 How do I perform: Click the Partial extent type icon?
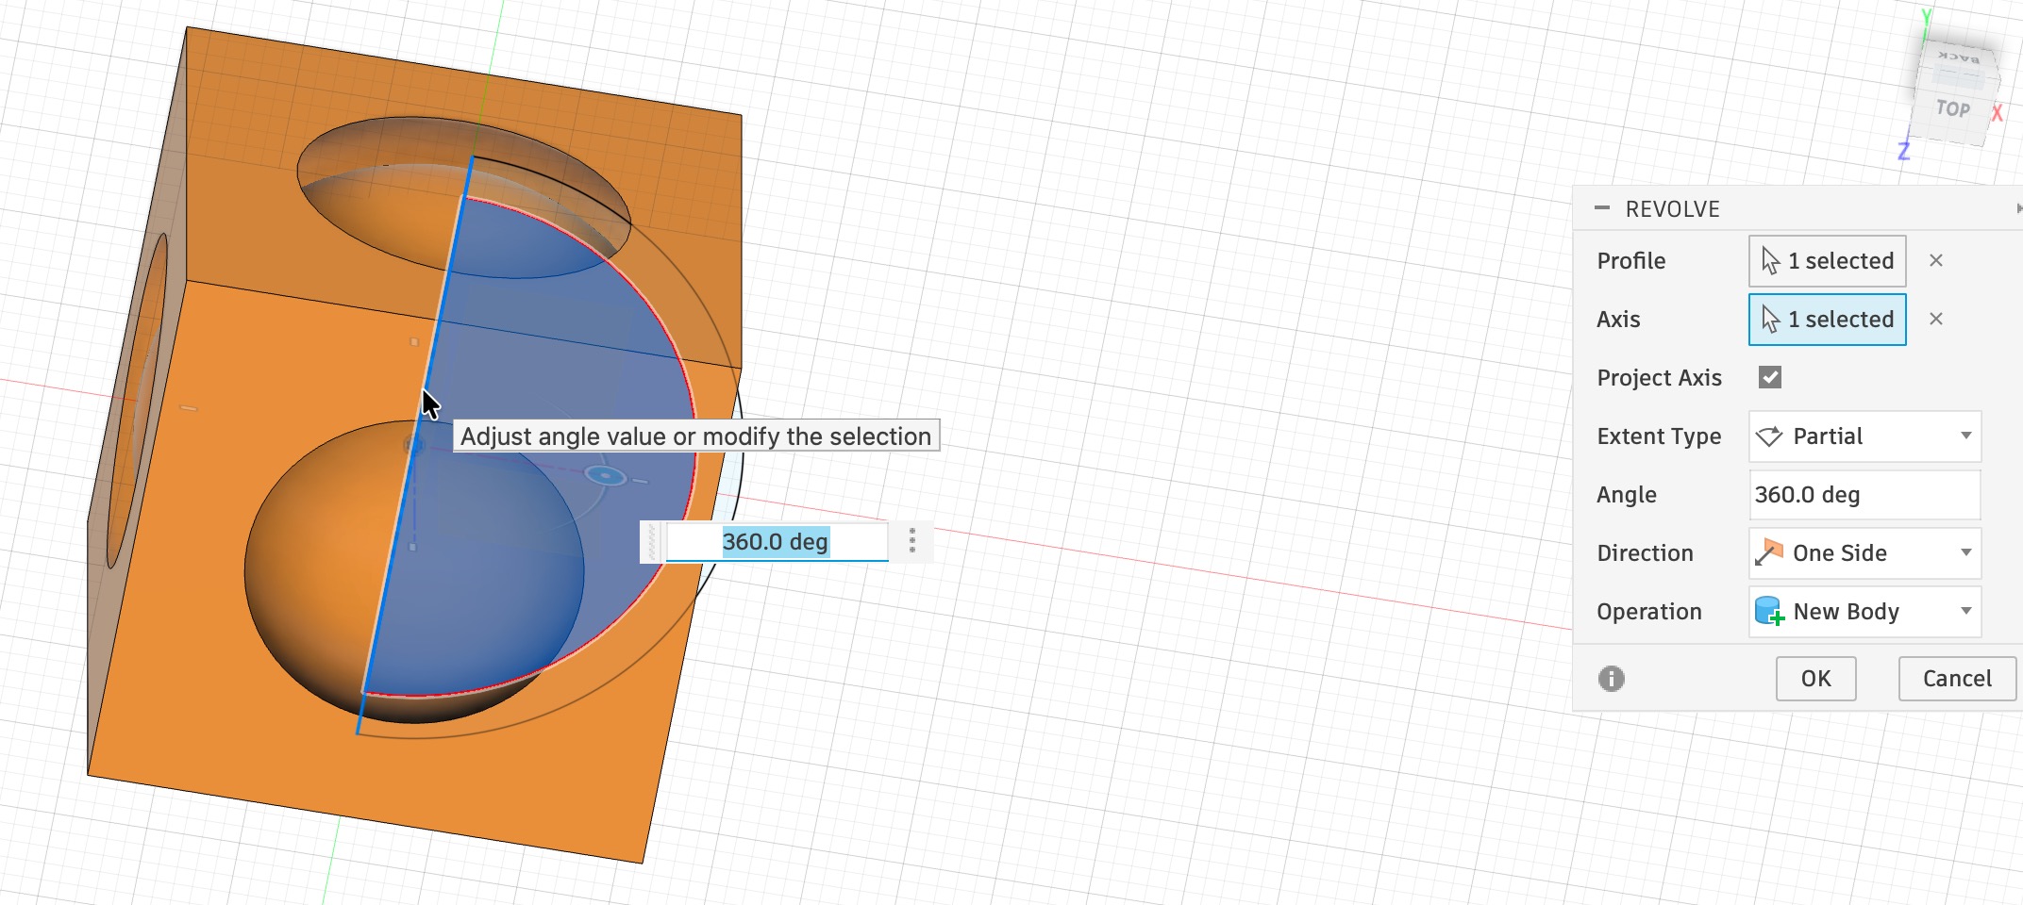coord(1769,436)
